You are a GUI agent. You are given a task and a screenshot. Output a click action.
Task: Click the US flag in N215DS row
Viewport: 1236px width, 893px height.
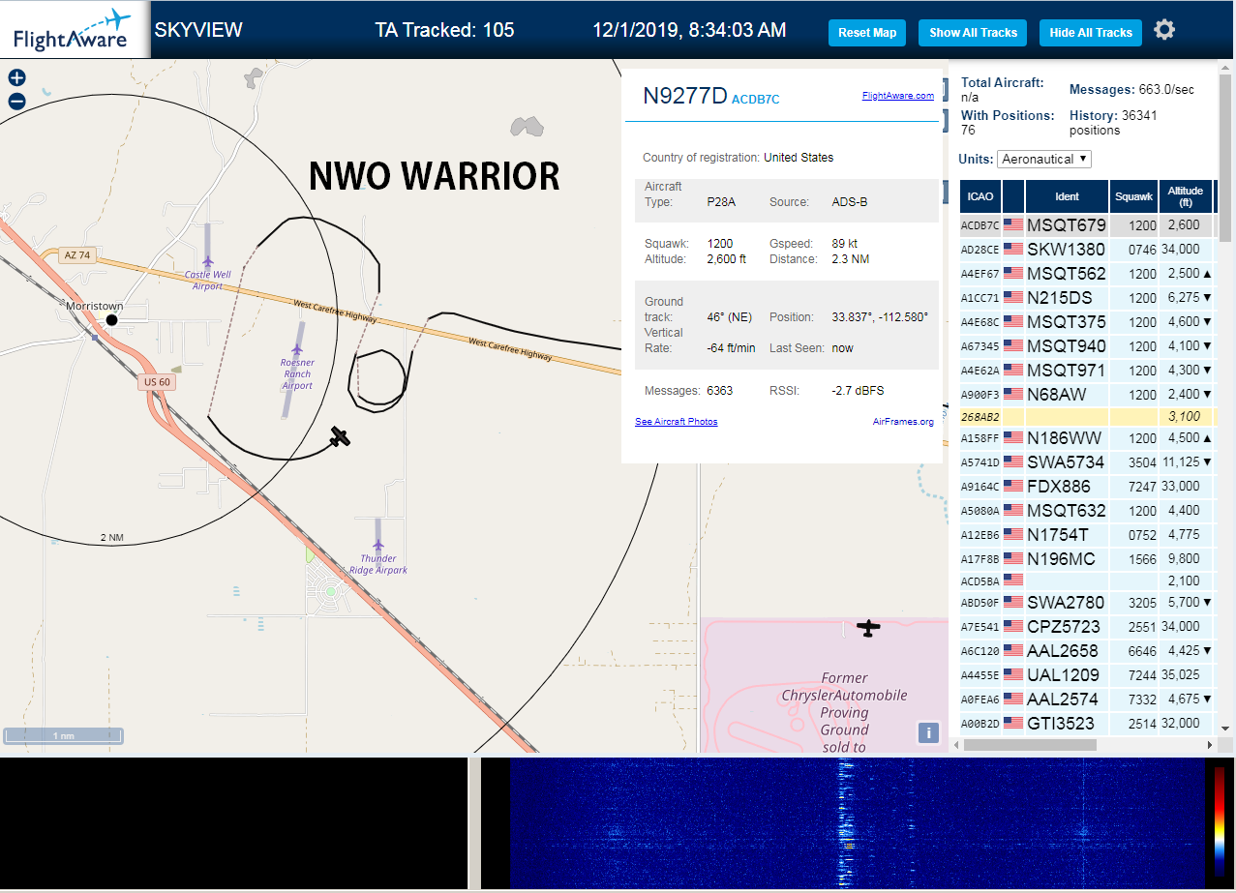pyautogui.click(x=1013, y=298)
